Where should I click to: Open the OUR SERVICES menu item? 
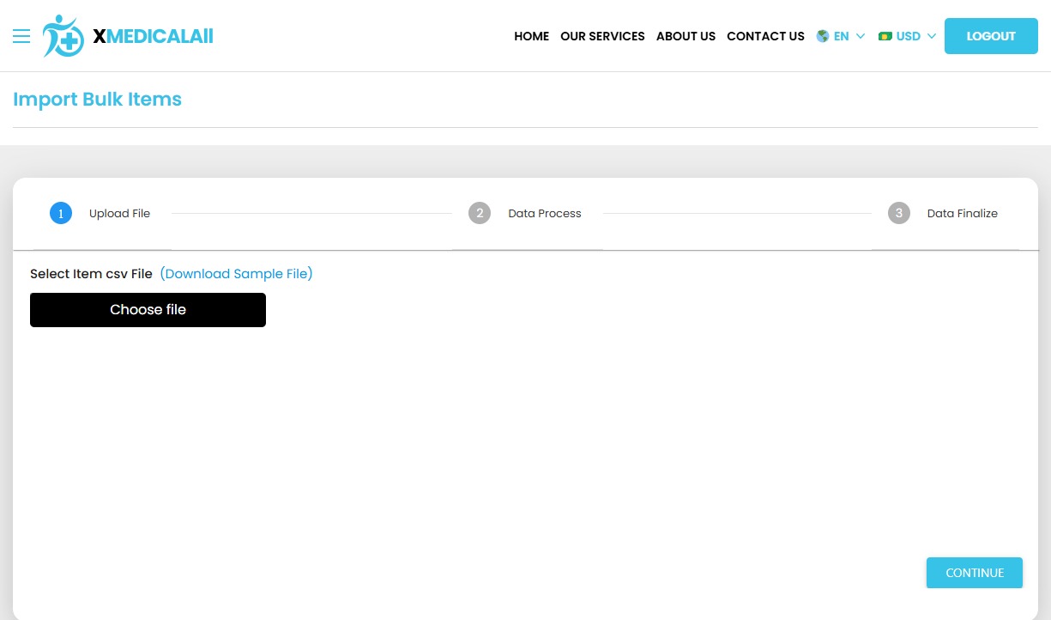(602, 36)
